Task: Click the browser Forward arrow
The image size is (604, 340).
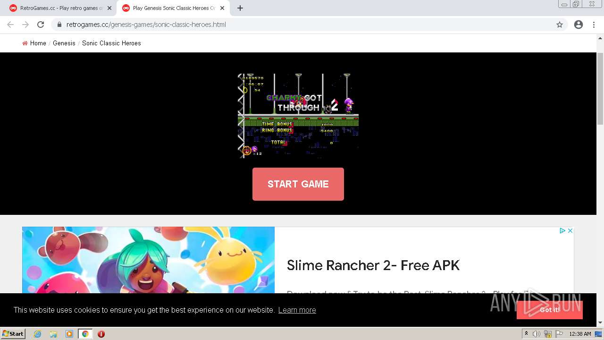Action: tap(25, 25)
